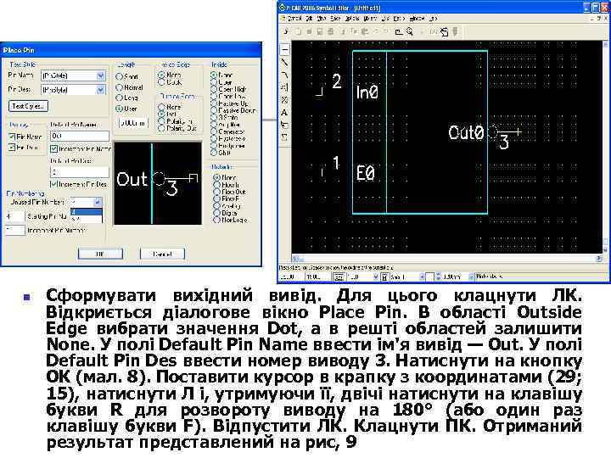Select the Place Text 'A' tool
The width and height of the screenshot is (611, 458).
pyautogui.click(x=285, y=113)
